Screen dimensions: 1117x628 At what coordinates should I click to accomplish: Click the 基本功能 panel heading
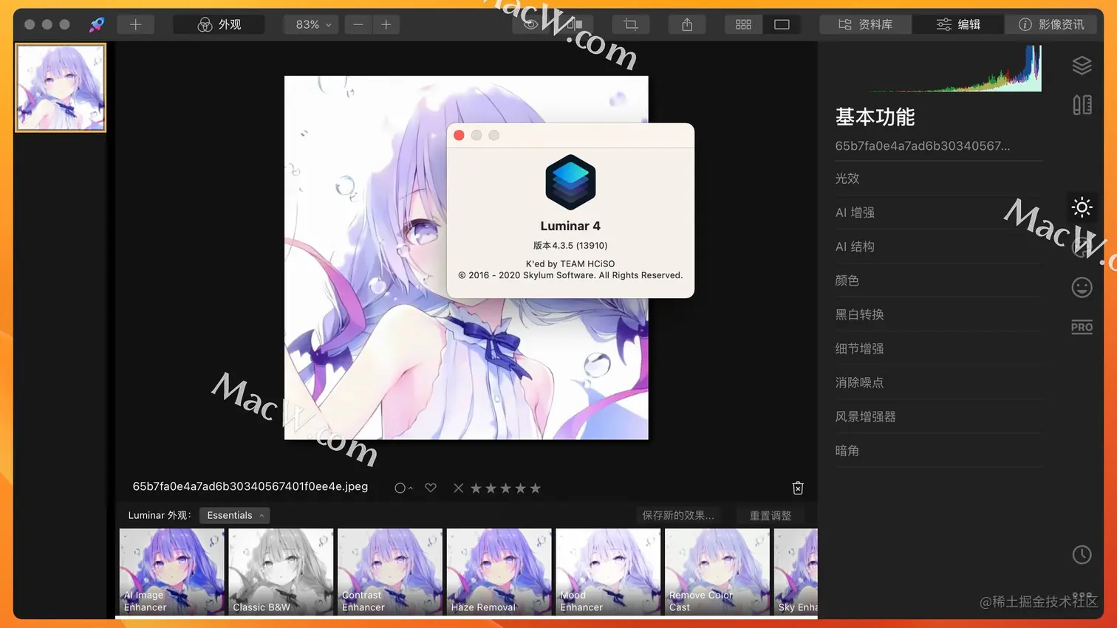click(875, 117)
